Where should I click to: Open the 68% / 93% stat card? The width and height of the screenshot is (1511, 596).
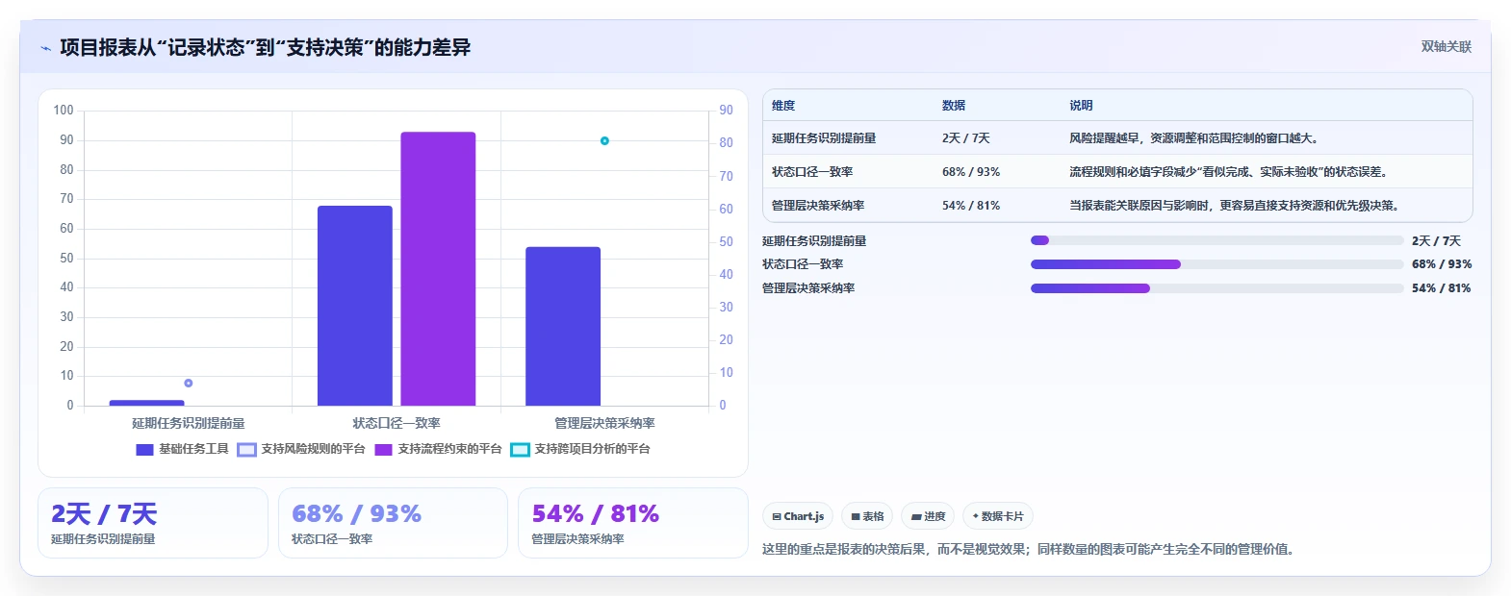393,523
